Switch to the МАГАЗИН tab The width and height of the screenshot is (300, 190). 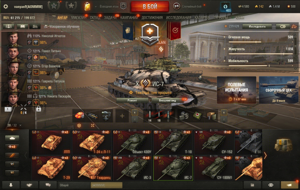click(79, 18)
